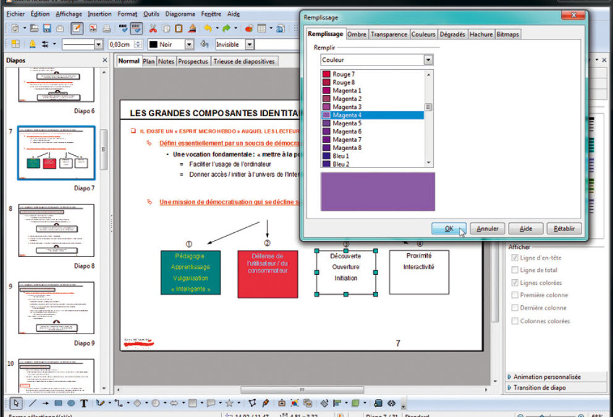613x417 pixels.
Task: Pick the Line drawing tool
Action: tap(32, 403)
